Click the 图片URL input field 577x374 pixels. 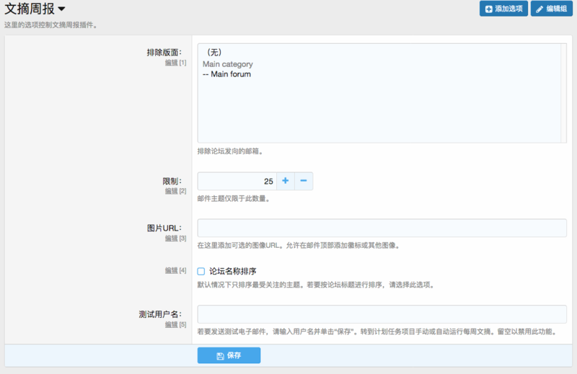click(382, 228)
